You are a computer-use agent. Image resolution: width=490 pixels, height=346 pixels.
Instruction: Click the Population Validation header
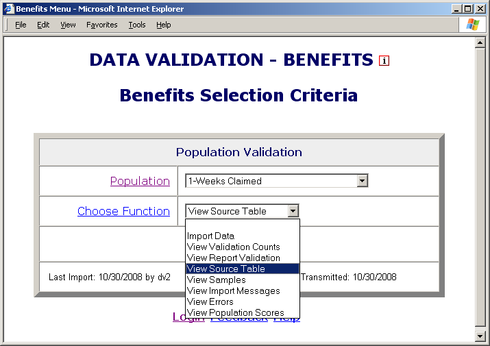[239, 152]
